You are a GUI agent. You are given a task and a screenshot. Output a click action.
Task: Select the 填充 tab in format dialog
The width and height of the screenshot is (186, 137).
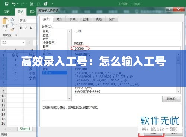99,19
